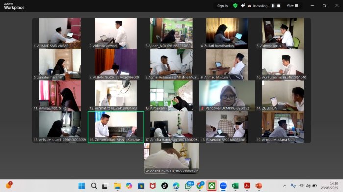Select video tile 10. Adi Purnama
343x192 pixels.
point(283,64)
